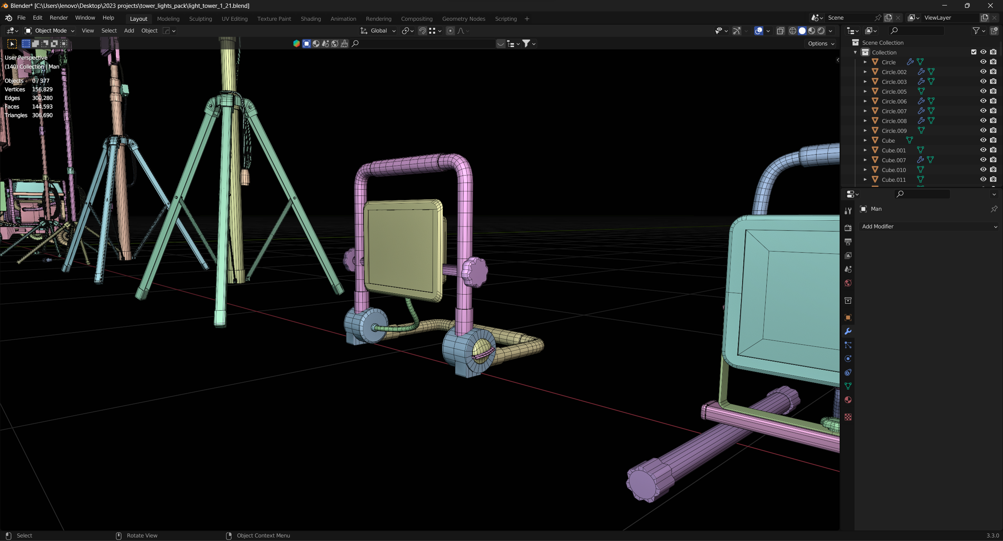The height and width of the screenshot is (541, 1003).
Task: Open the Object Mode dropdown
Action: pos(49,31)
